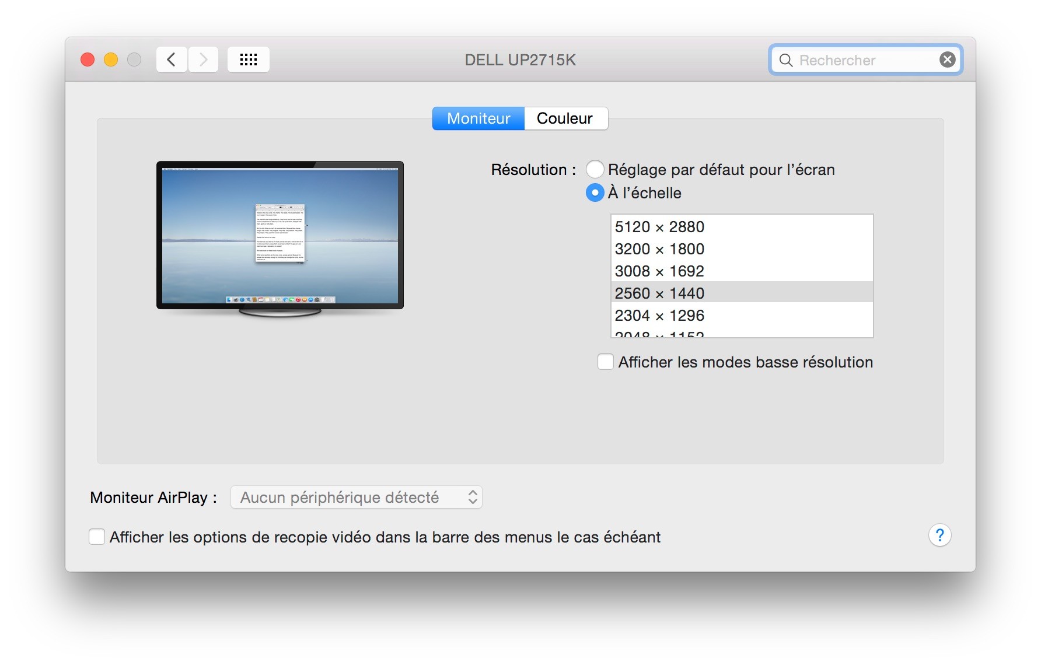Screen dimensions: 1041x665
Task: Go back using the toolbar back arrow
Action: click(171, 59)
